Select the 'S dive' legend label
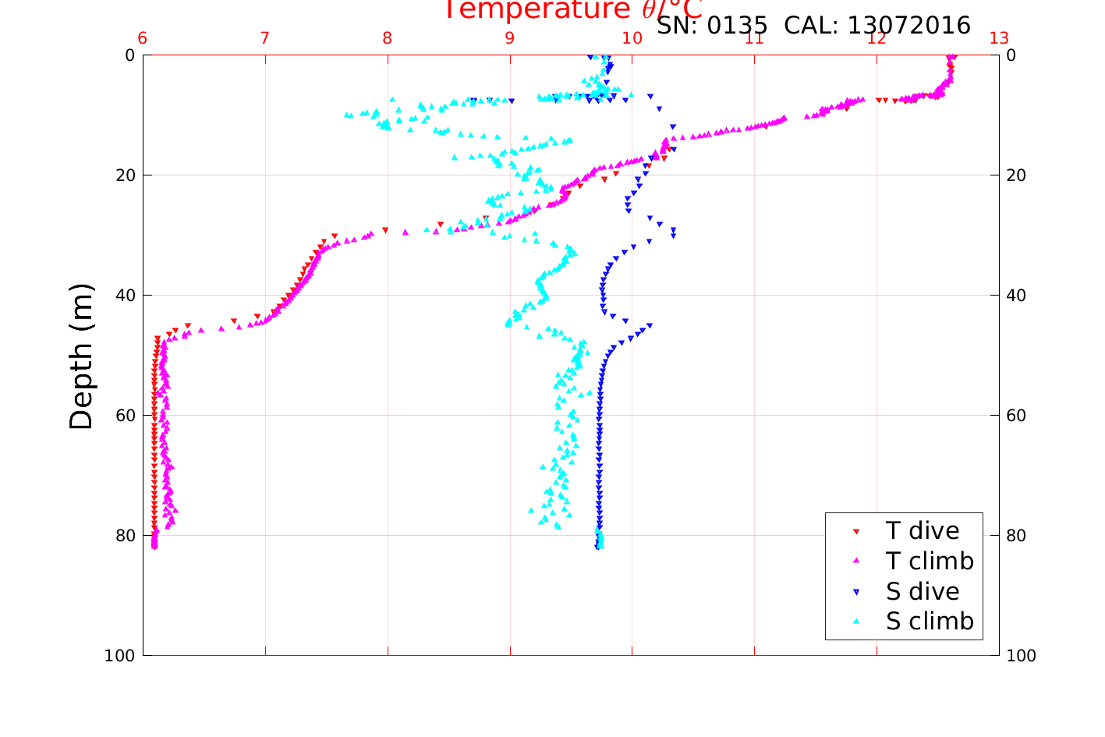Screen dimensions: 1105x737 tap(922, 592)
